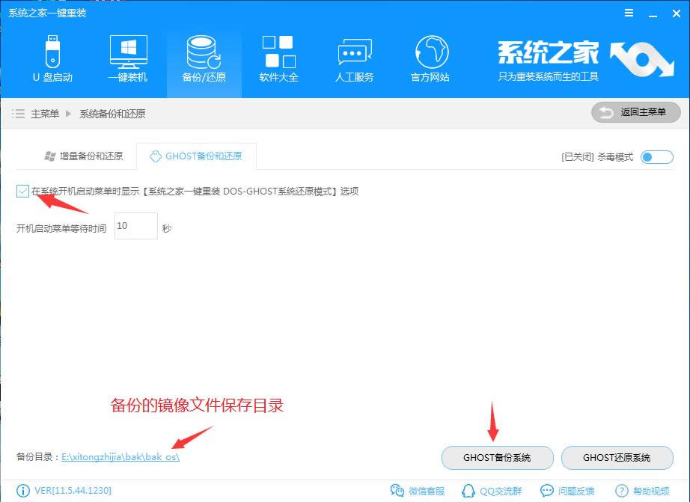
Task: Click GHOST备份系统 button
Action: point(497,458)
